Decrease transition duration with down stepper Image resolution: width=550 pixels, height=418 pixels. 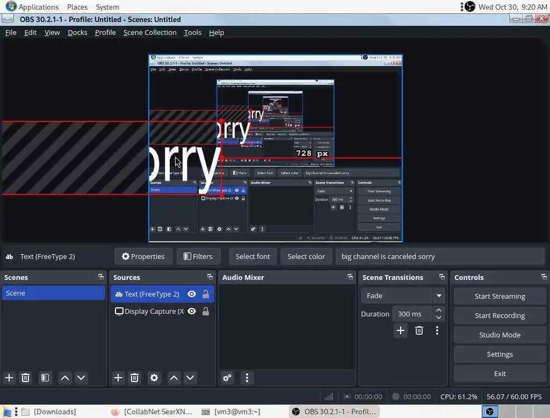pos(438,318)
